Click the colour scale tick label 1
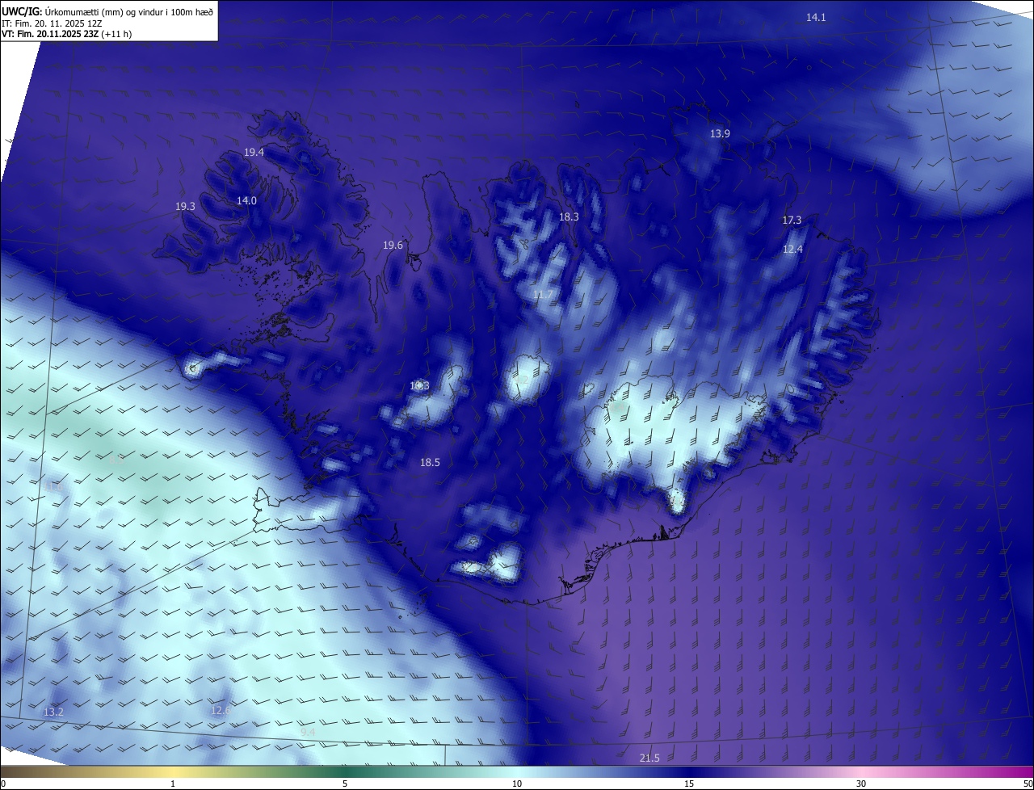Viewport: 1034px width, 790px height. (173, 784)
